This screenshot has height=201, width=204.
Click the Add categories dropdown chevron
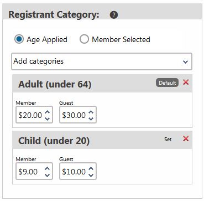[185, 62]
